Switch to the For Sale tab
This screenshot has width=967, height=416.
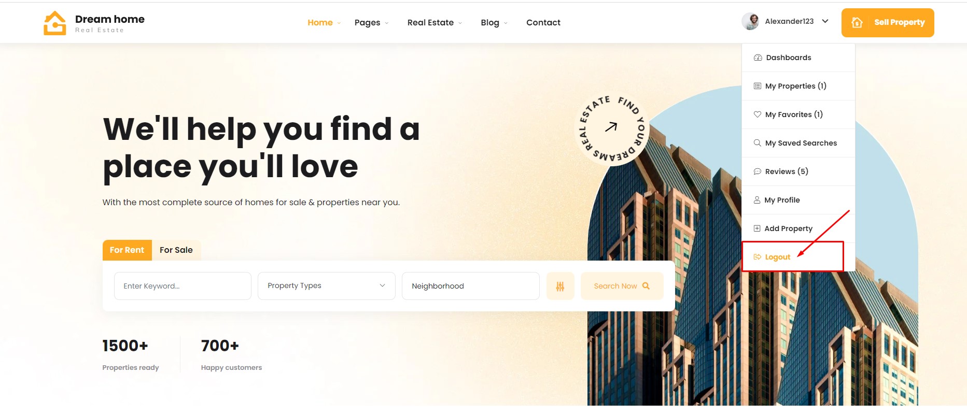pyautogui.click(x=176, y=250)
